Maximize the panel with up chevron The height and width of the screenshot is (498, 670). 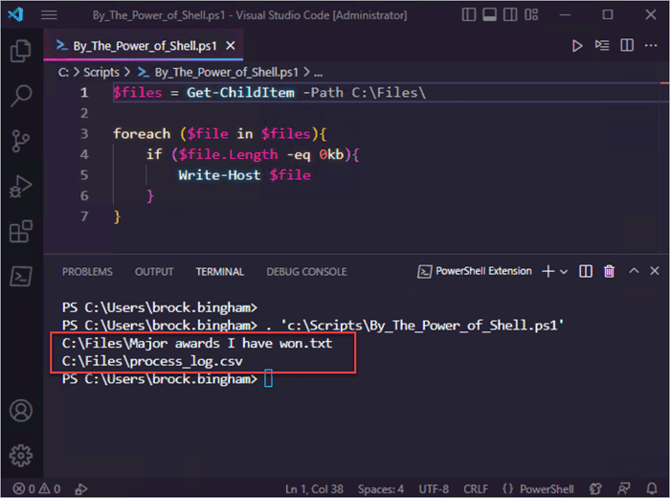(x=634, y=271)
